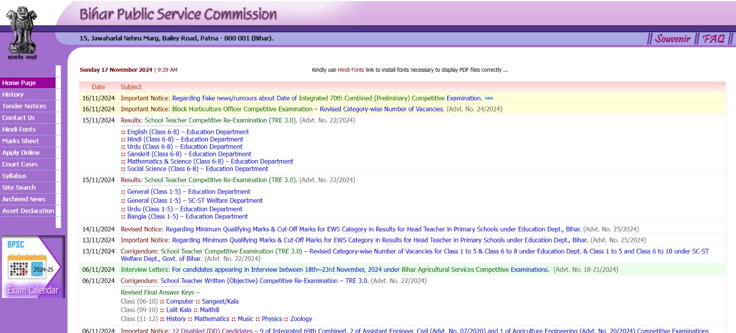Open the BPSC Exam Calendar 2024-25 banner
This screenshot has width=736, height=333.
[x=33, y=267]
